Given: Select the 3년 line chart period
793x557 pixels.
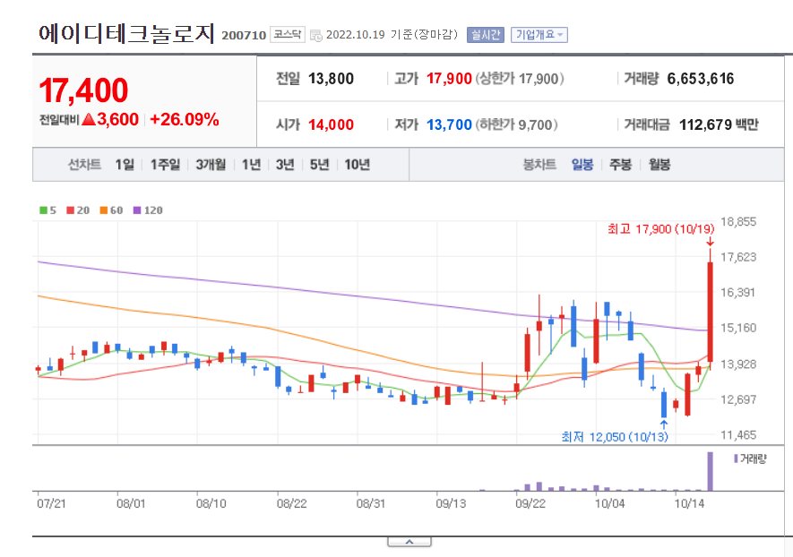Looking at the screenshot, I should click(285, 164).
